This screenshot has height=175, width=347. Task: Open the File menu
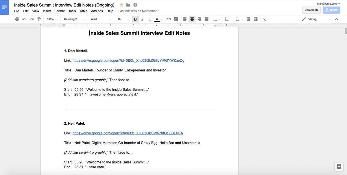16,11
